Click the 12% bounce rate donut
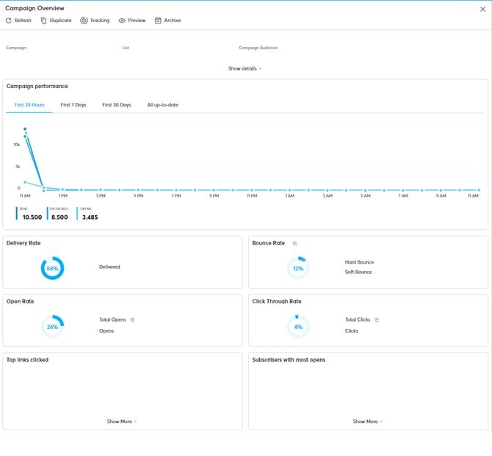The image size is (492, 456). [298, 268]
